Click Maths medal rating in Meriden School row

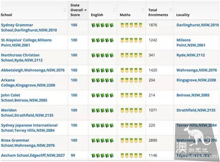[131, 110]
